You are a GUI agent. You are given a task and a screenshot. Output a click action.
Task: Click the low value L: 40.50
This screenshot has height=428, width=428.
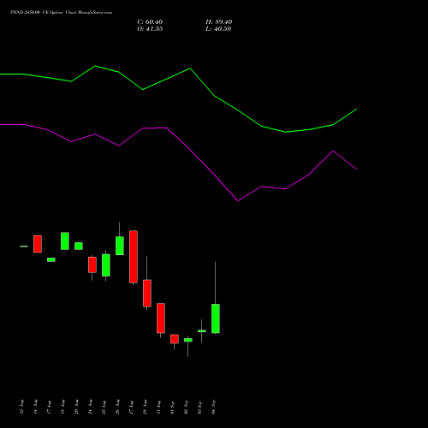[218, 29]
